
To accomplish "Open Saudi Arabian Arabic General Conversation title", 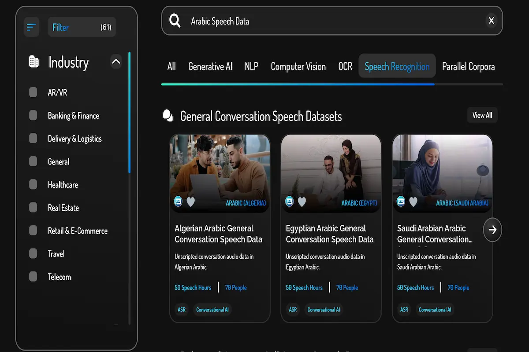I will tap(435, 234).
